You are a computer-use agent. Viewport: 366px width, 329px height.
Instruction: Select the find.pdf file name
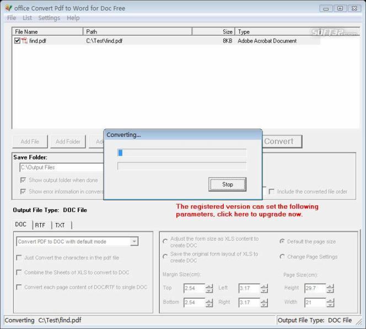(x=38, y=41)
